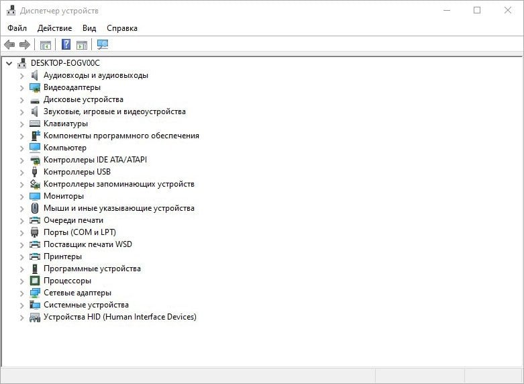Open the Файл menu
This screenshot has height=384, width=524.
pos(17,28)
